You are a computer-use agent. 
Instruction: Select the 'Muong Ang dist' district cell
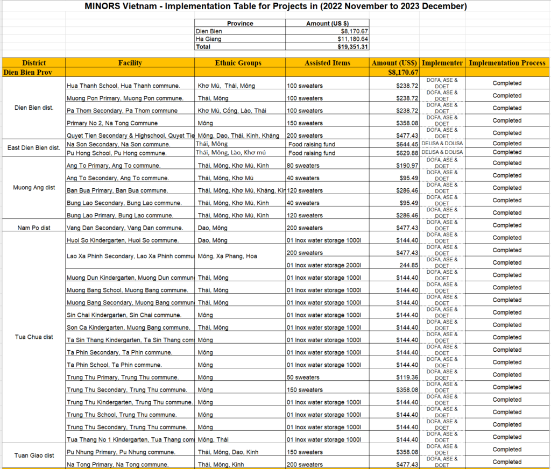coord(34,188)
